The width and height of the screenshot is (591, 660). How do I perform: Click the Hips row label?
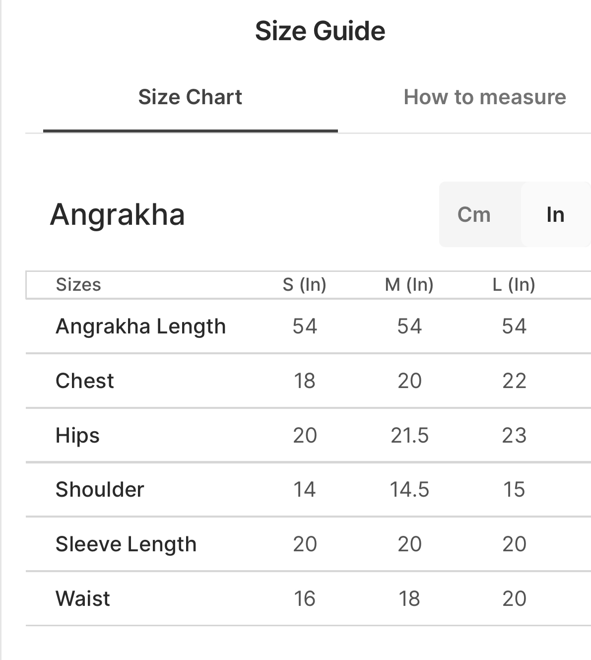(x=78, y=436)
